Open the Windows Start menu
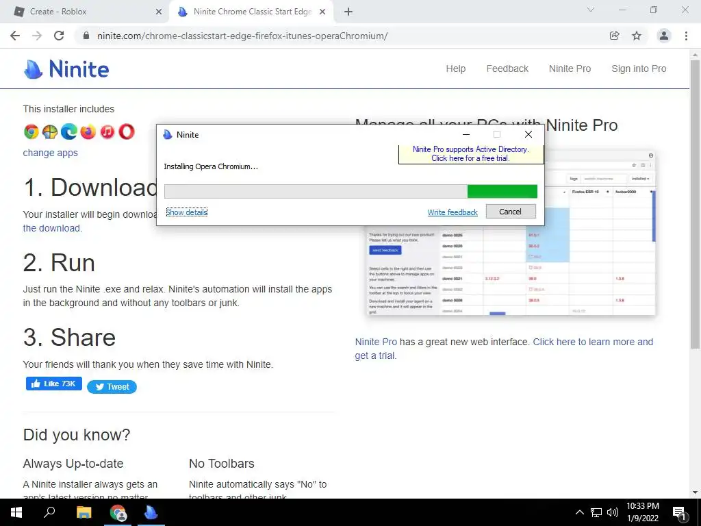Viewport: 701px width, 526px height. (16, 512)
